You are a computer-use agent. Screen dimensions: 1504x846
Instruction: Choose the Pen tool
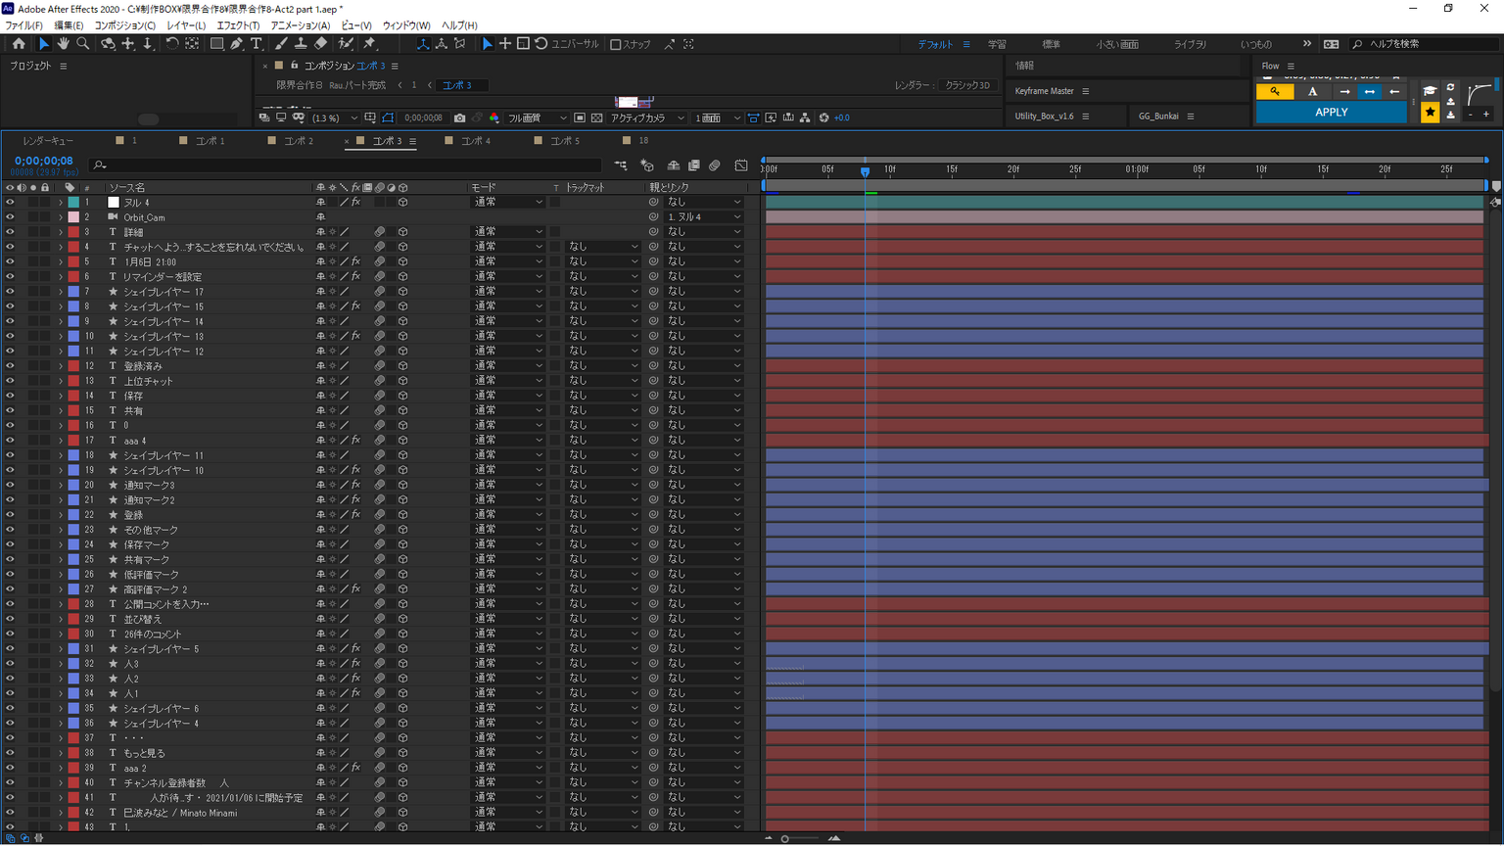tap(237, 44)
